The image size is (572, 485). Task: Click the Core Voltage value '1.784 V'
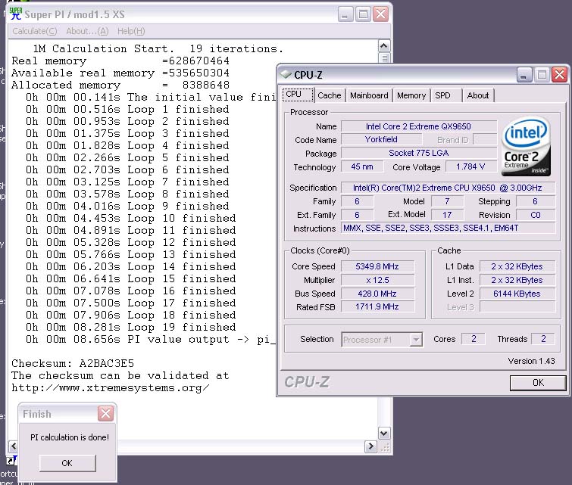pyautogui.click(x=471, y=167)
